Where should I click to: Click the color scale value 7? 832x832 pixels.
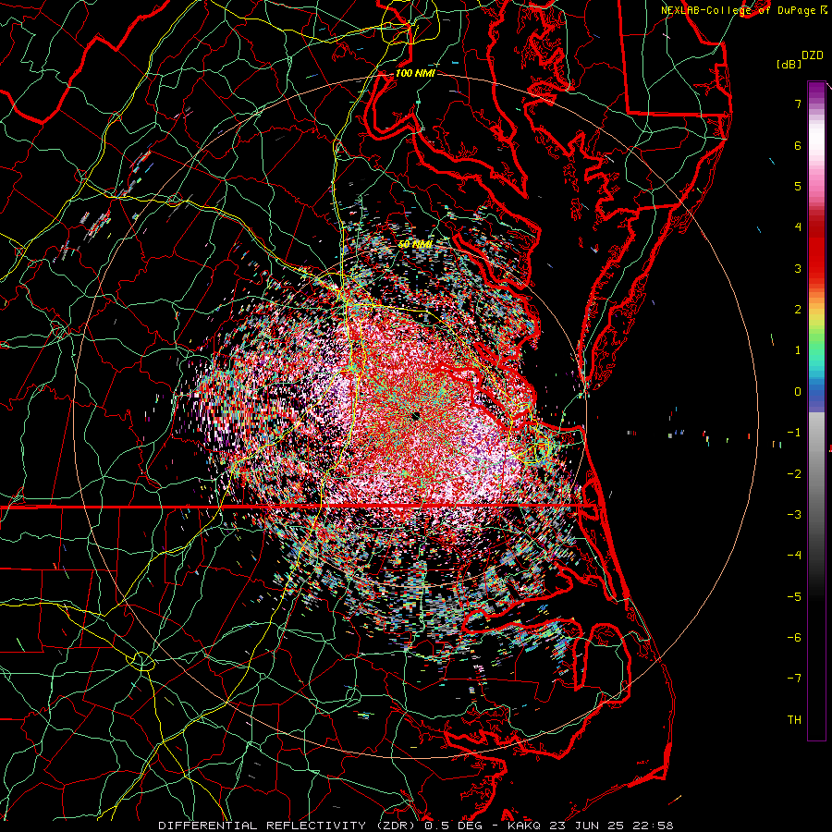798,104
